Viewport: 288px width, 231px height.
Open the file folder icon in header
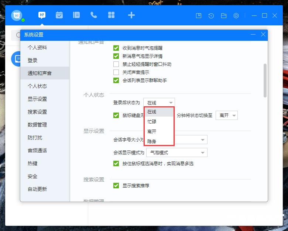pos(223,15)
